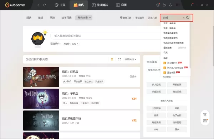Select the 网游 category
Image resolution: width=214 pixels, height=139 pixels.
pyautogui.click(x=52, y=18)
